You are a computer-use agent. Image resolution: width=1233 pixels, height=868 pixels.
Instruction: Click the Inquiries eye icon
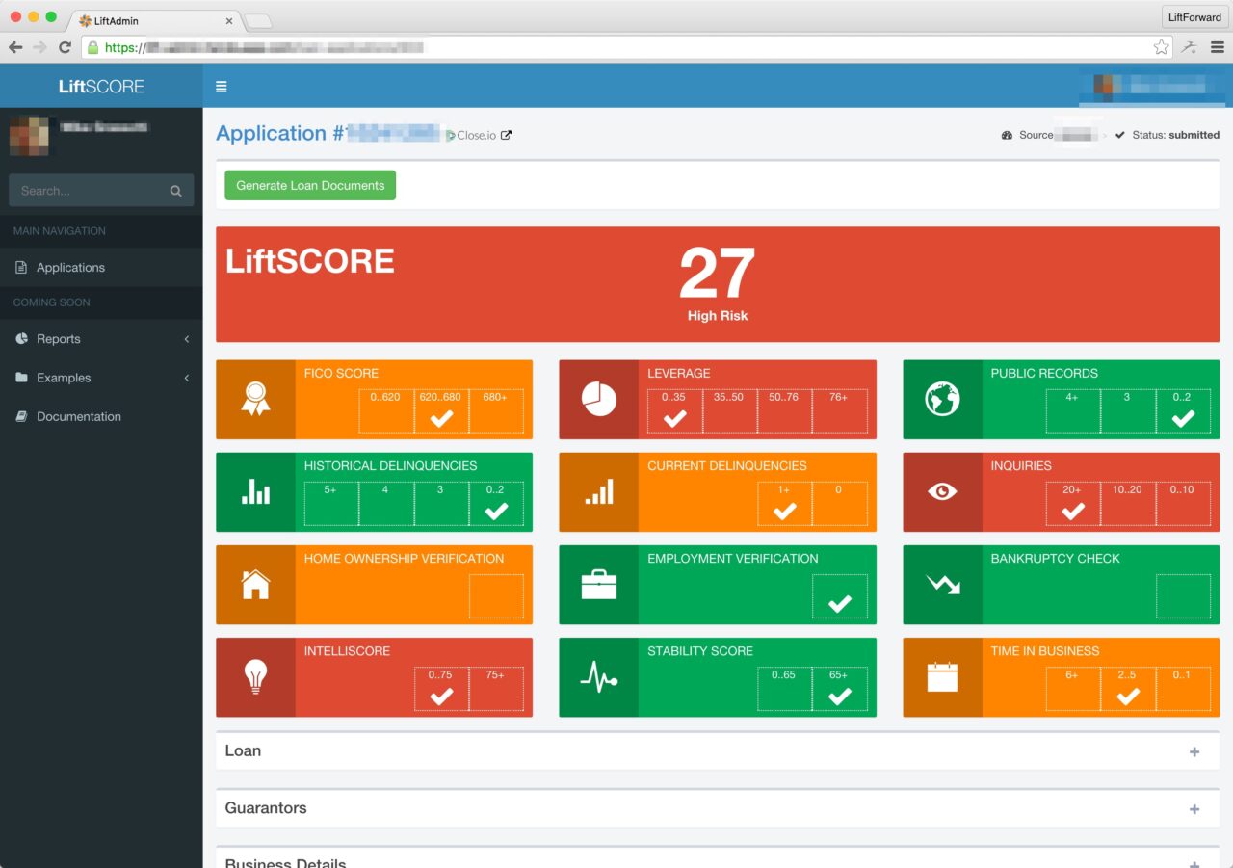pyautogui.click(x=942, y=491)
